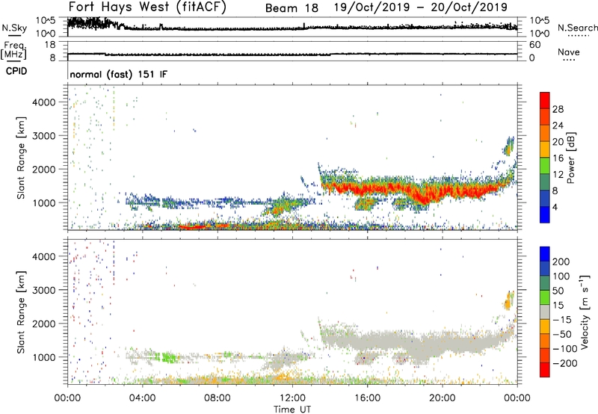Image resolution: width=598 pixels, height=414 pixels.
Task: Click the blue top segment of the velocity color bar
Action: tap(545, 254)
